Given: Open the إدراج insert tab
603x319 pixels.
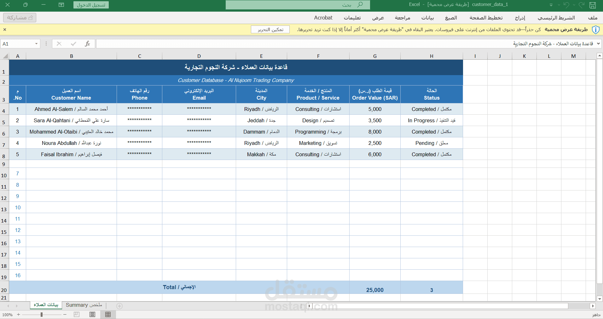Looking at the screenshot, I should pyautogui.click(x=520, y=18).
